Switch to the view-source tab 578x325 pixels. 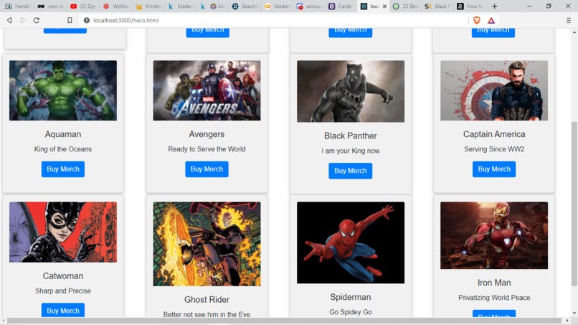pyautogui.click(x=51, y=6)
